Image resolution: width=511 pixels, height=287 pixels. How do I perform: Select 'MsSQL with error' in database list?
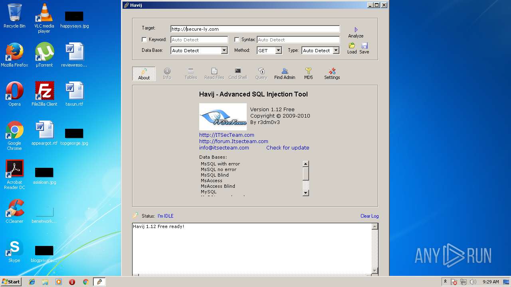(220, 164)
